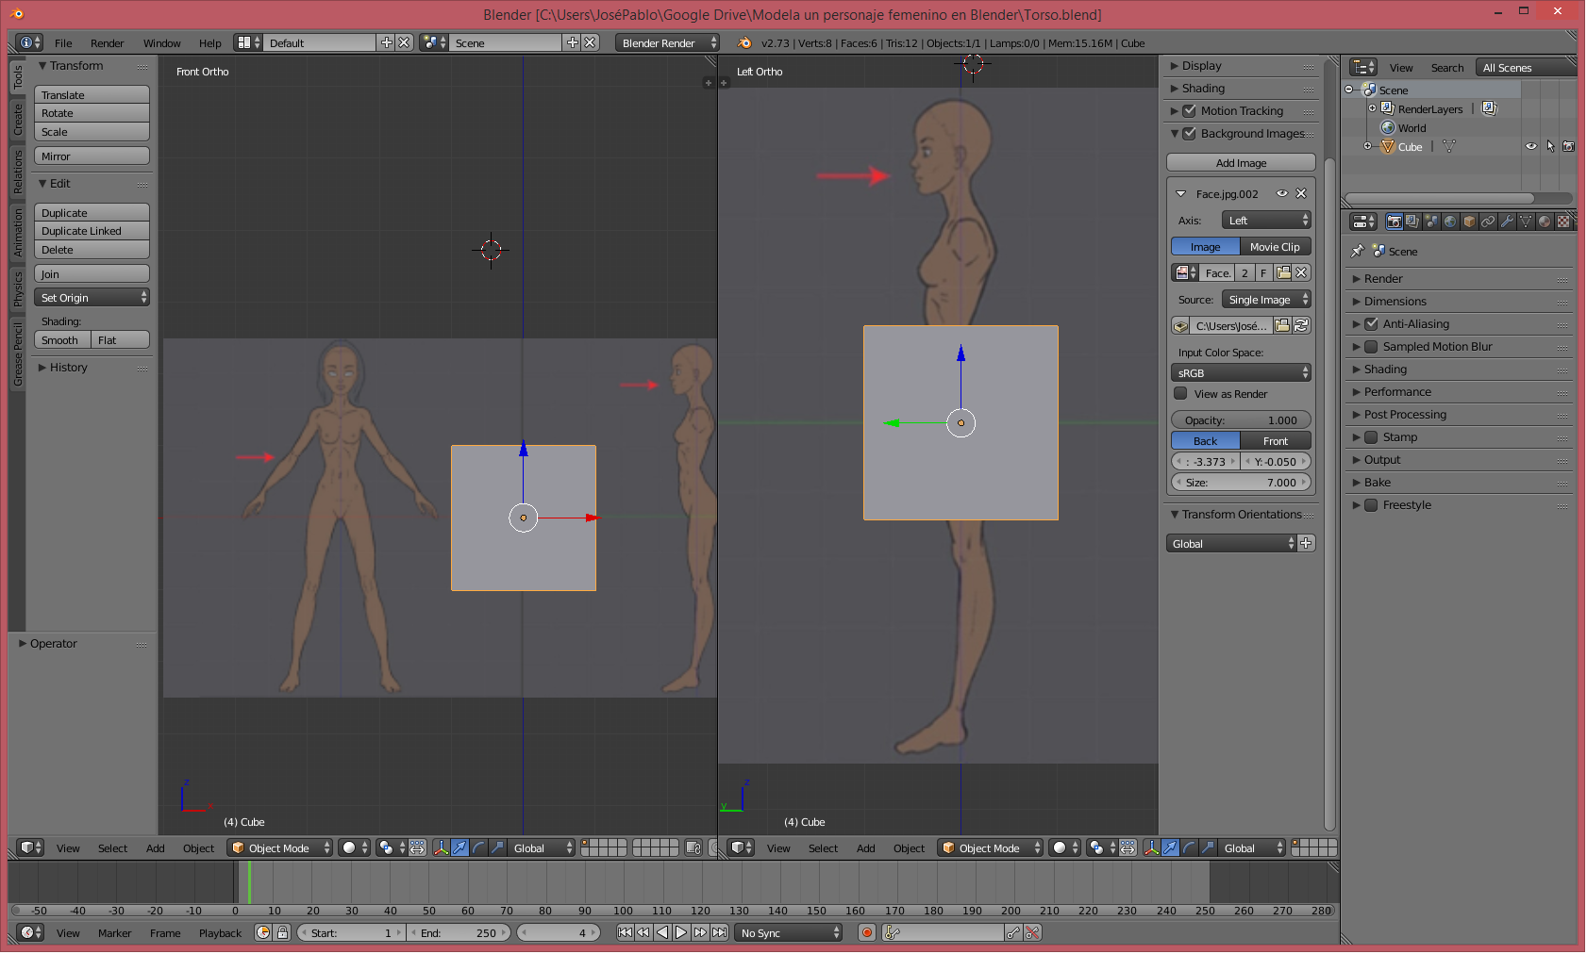Enable the View as Render checkbox
Screen dimensions: 1587x954
(x=1180, y=394)
